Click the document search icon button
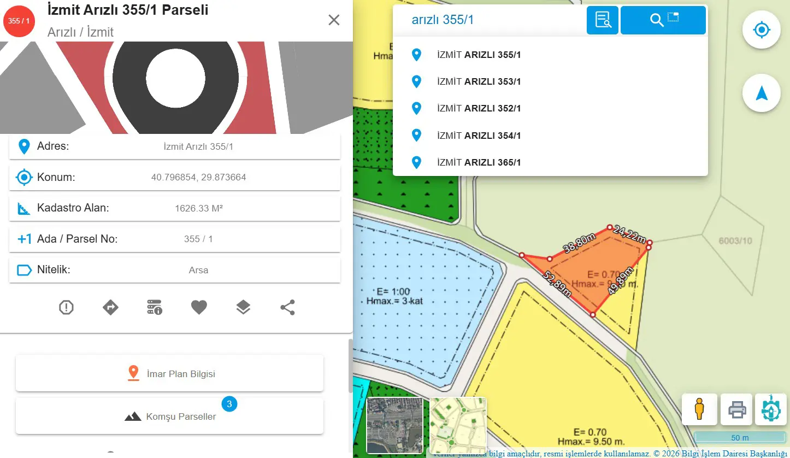The image size is (790, 458). [x=603, y=20]
